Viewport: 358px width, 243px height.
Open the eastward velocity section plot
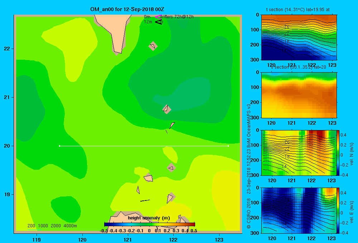coord(299,210)
